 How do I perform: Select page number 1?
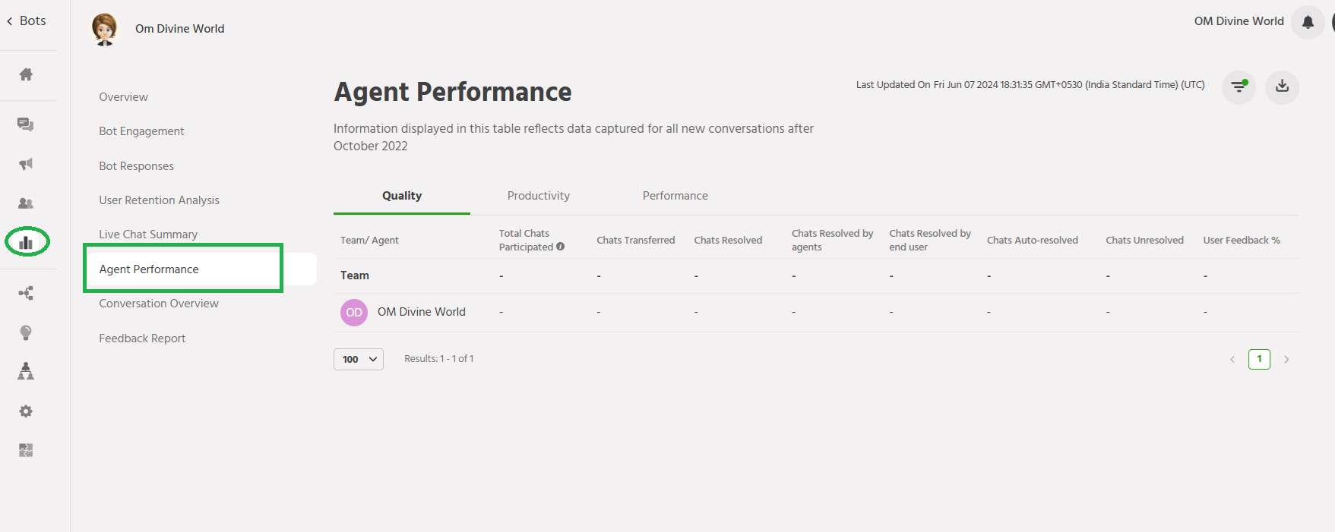tap(1259, 359)
